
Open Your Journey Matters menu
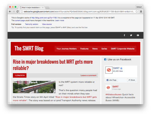pos(66,49)
